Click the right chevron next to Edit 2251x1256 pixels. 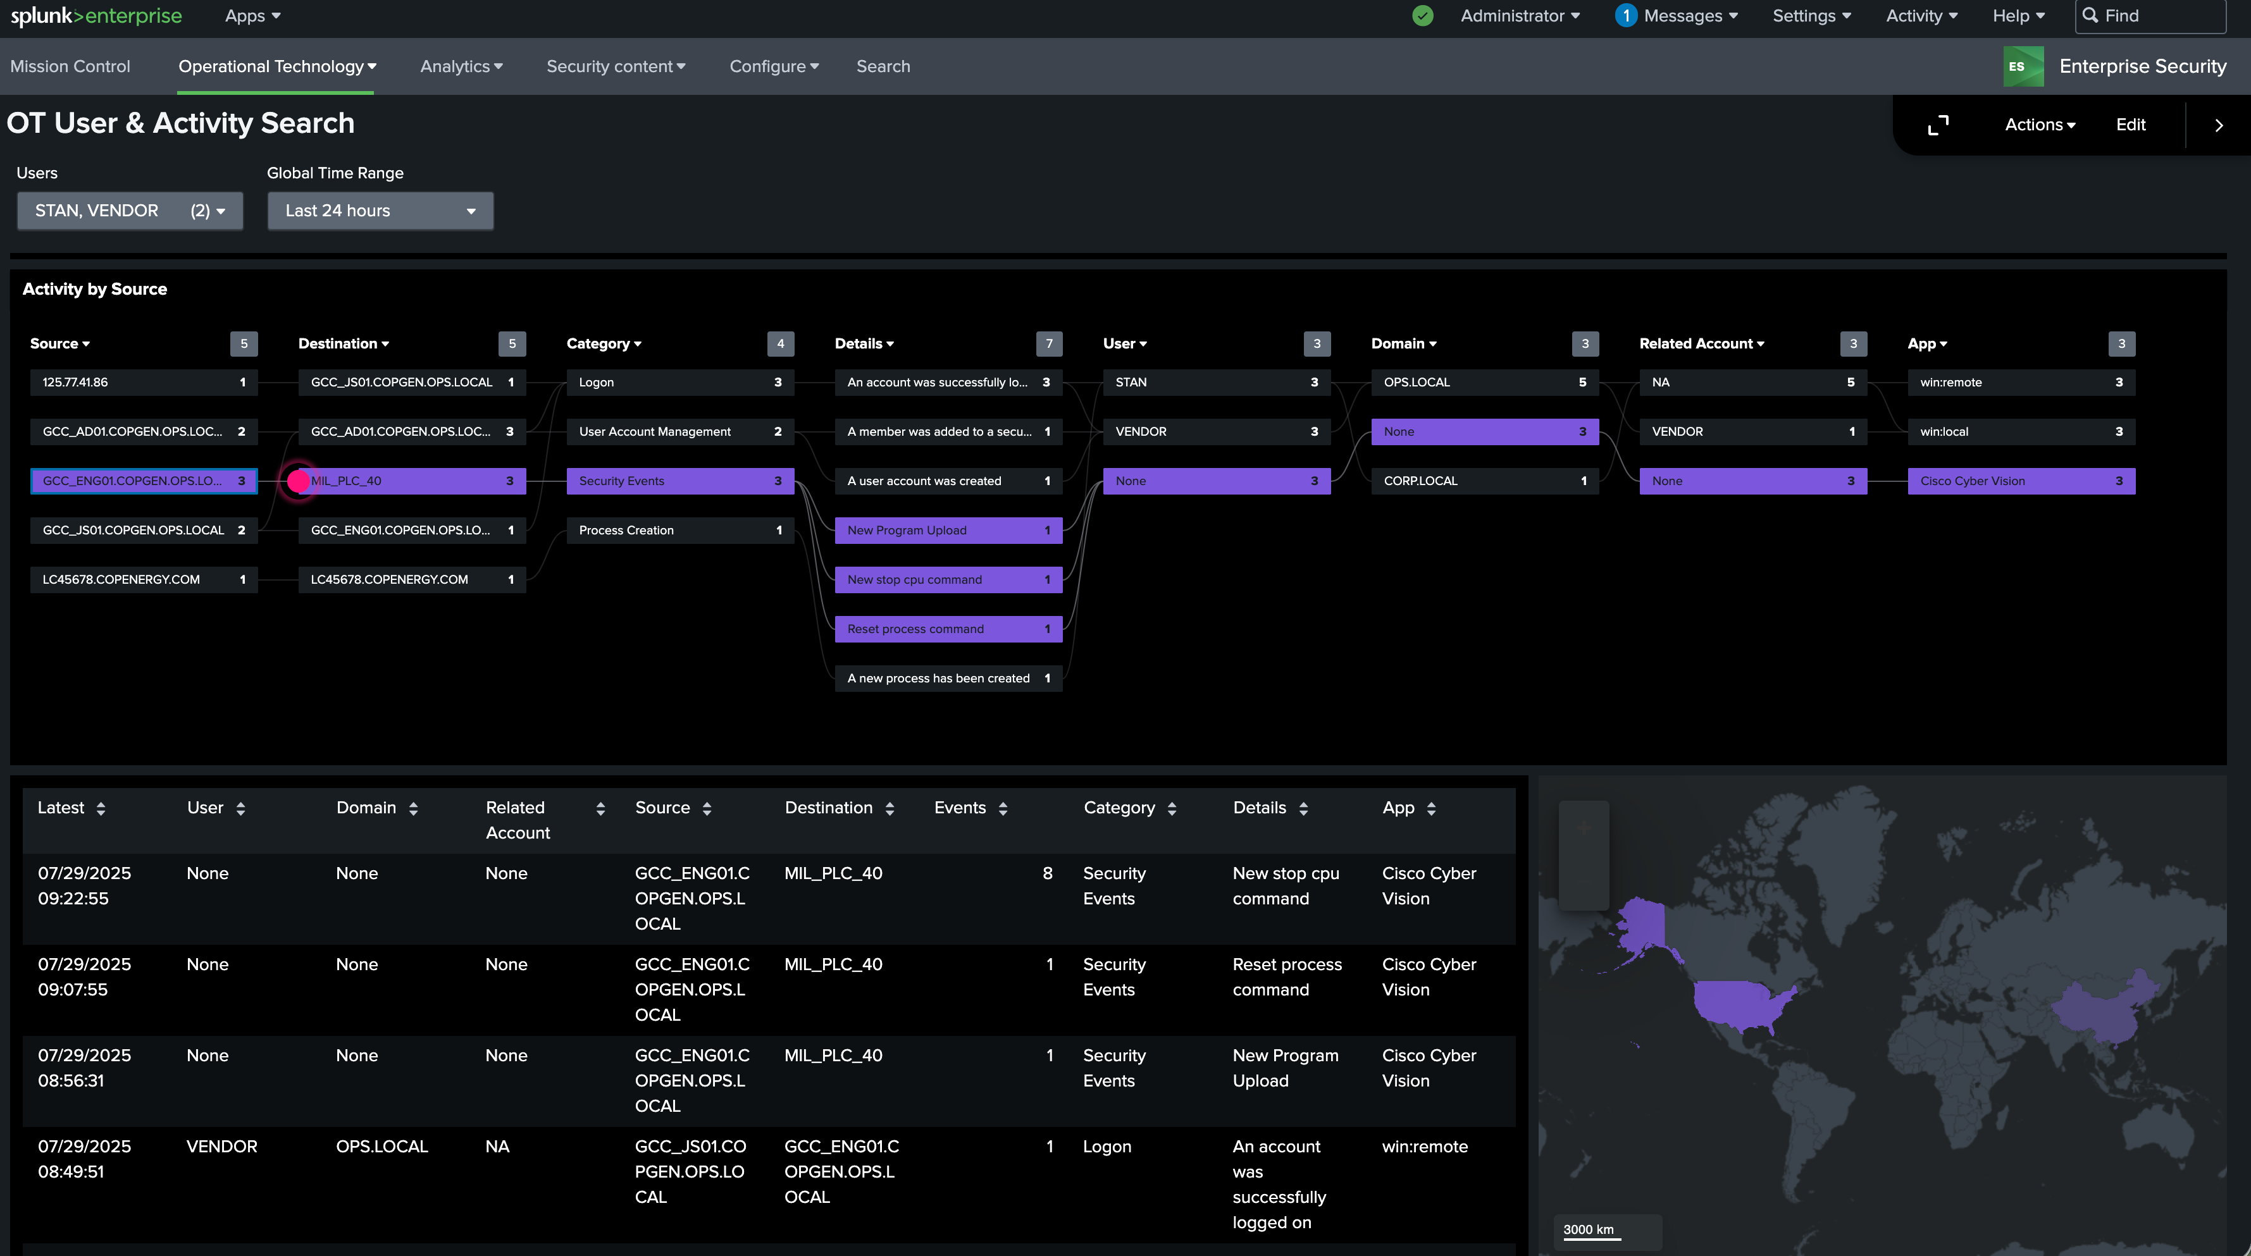pyautogui.click(x=2218, y=125)
